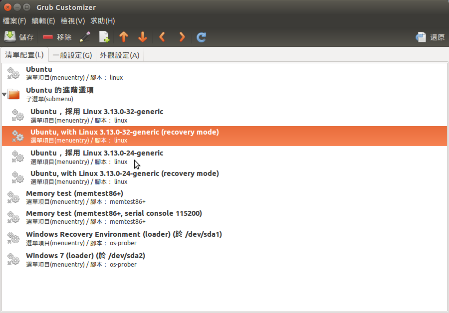Click gear icon beside 3.13.0-24-generic entry

point(18,157)
